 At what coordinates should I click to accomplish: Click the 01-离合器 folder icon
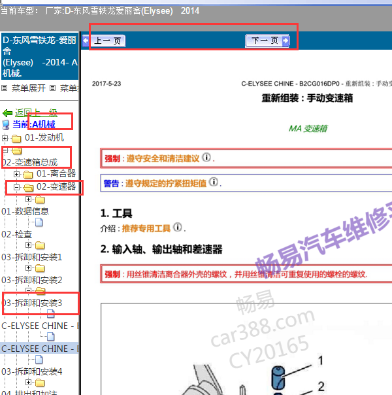tap(28, 174)
